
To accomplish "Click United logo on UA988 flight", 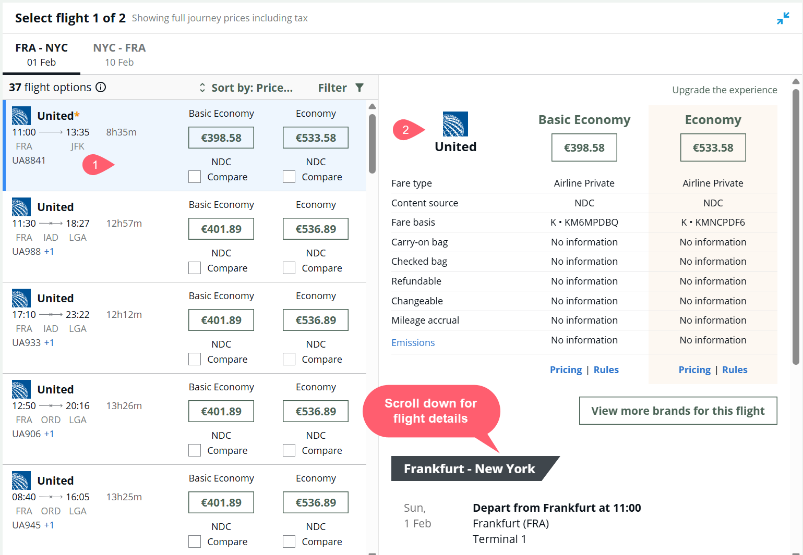I will click(x=21, y=207).
